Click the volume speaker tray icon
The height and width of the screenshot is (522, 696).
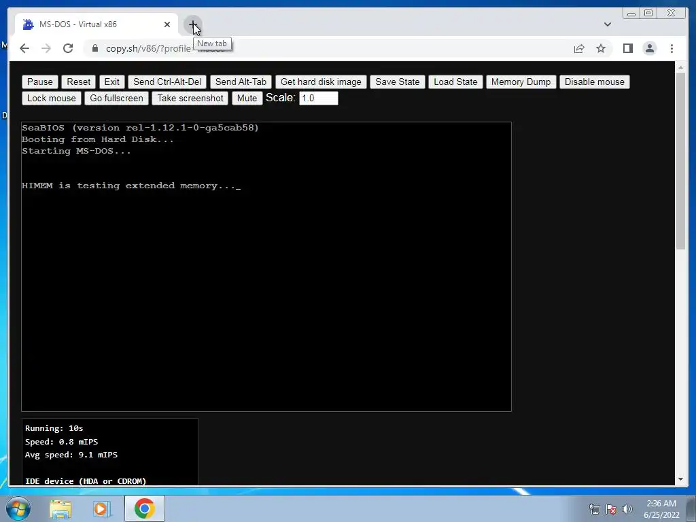coord(627,509)
